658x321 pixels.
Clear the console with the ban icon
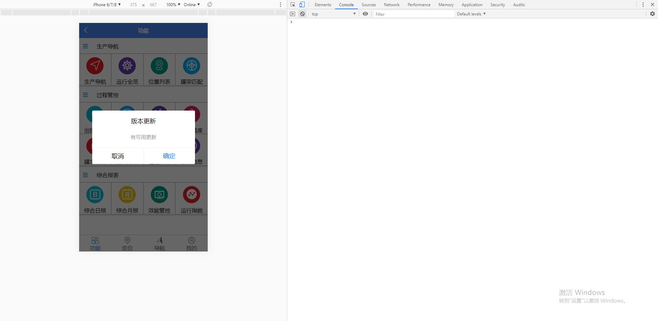click(302, 14)
